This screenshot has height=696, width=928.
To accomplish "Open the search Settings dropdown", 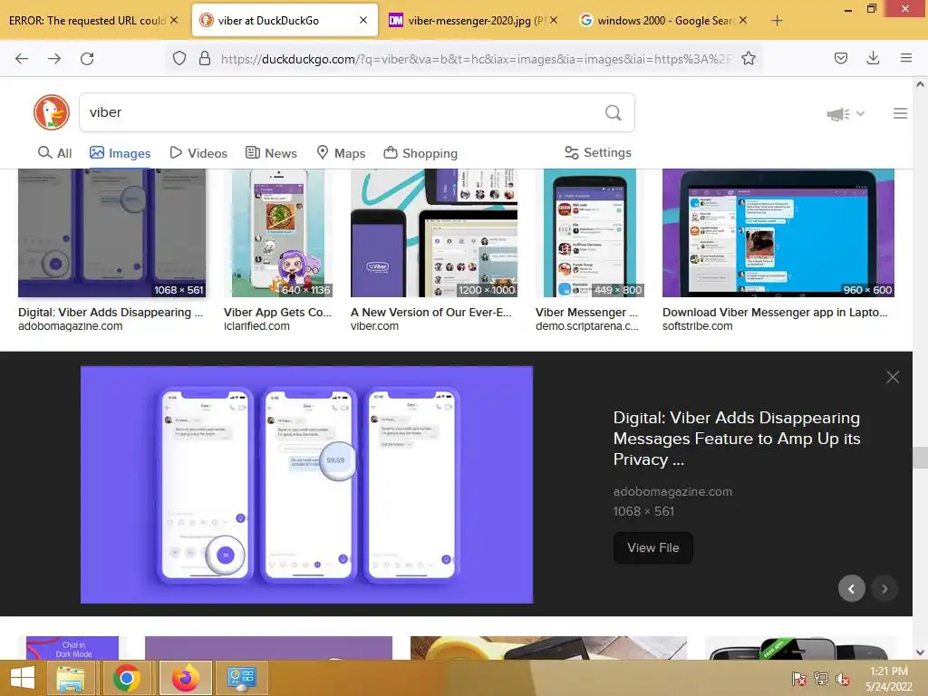I will (598, 152).
